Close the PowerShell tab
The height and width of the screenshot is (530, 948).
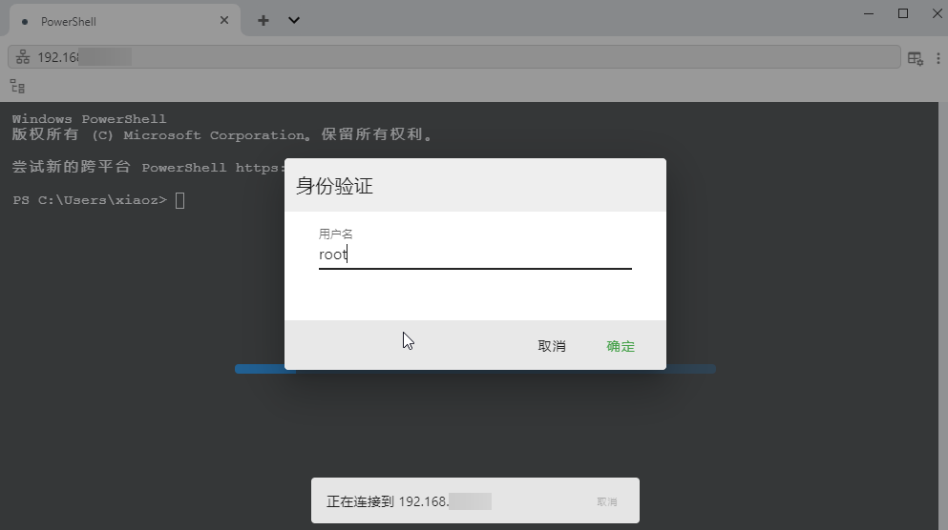pyautogui.click(x=224, y=20)
